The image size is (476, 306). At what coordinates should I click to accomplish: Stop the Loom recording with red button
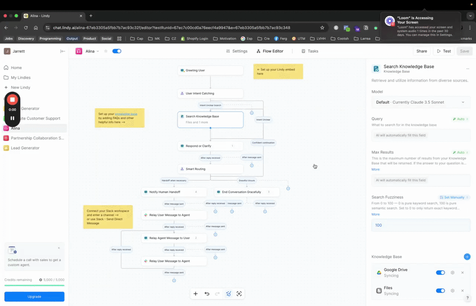tap(13, 99)
